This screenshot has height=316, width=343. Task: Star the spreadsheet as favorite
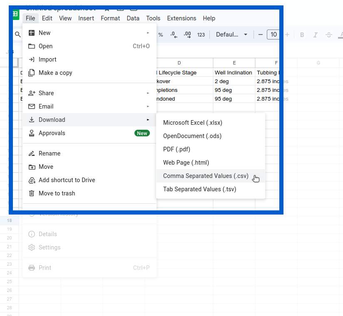pos(106,8)
